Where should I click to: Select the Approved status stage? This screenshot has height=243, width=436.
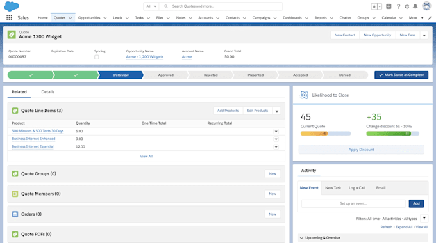[x=165, y=75]
